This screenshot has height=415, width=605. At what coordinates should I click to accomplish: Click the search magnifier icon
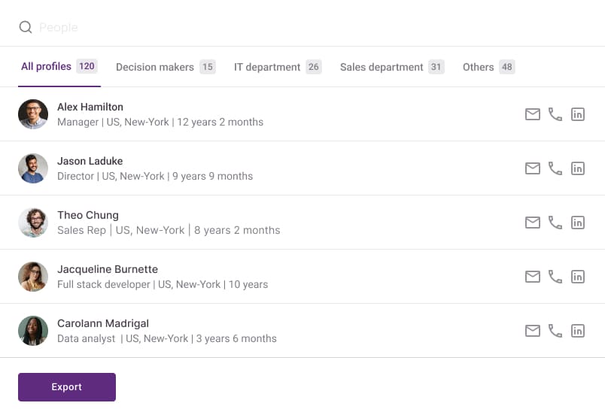26,27
